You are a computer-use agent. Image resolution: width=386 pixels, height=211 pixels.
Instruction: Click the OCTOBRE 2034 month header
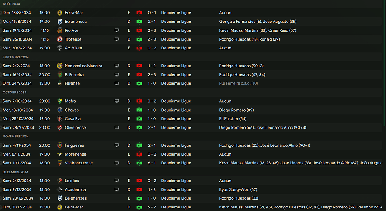coord(14,93)
